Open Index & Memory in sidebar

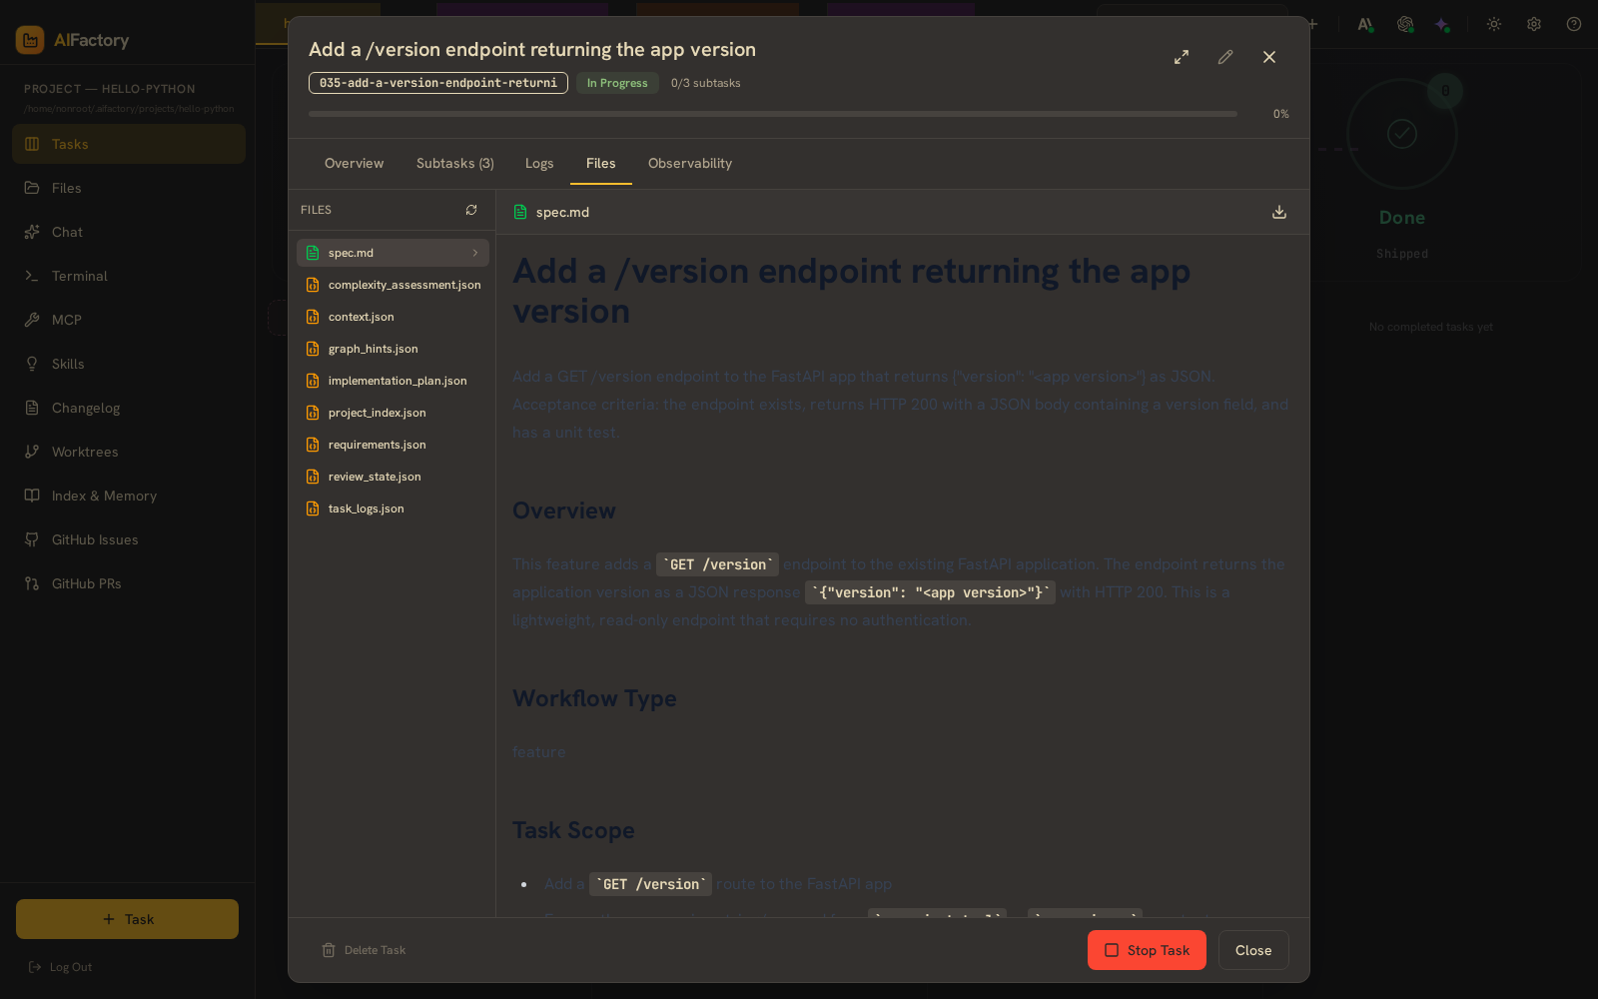129,496
